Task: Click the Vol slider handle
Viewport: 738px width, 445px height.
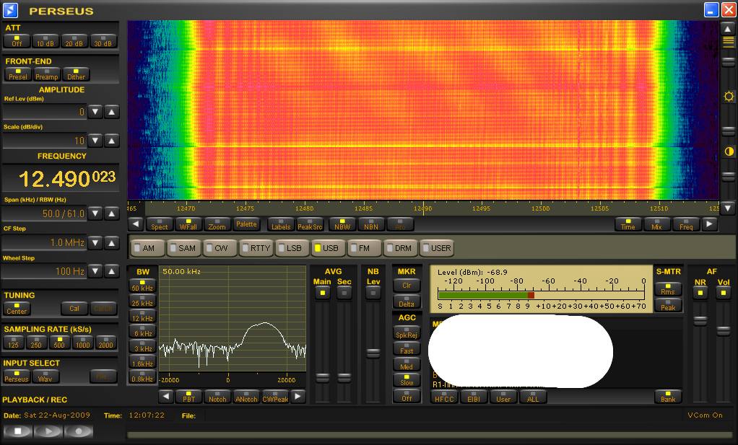Action: (x=724, y=331)
